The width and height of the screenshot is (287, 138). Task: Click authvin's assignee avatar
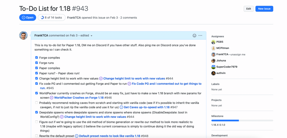tap(213, 73)
